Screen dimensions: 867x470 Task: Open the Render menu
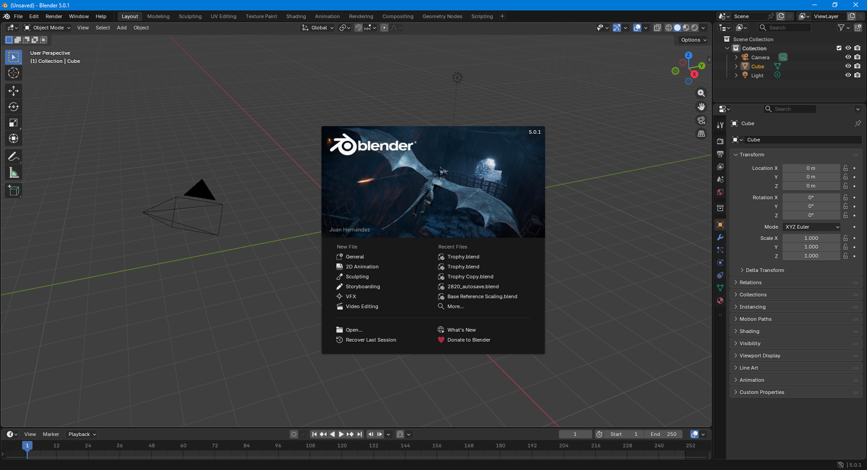tap(54, 16)
